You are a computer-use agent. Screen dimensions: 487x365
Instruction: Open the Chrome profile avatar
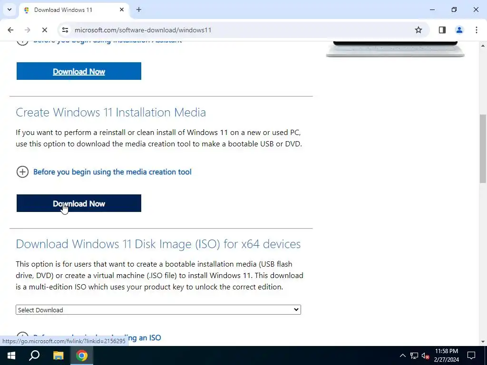[x=459, y=30]
